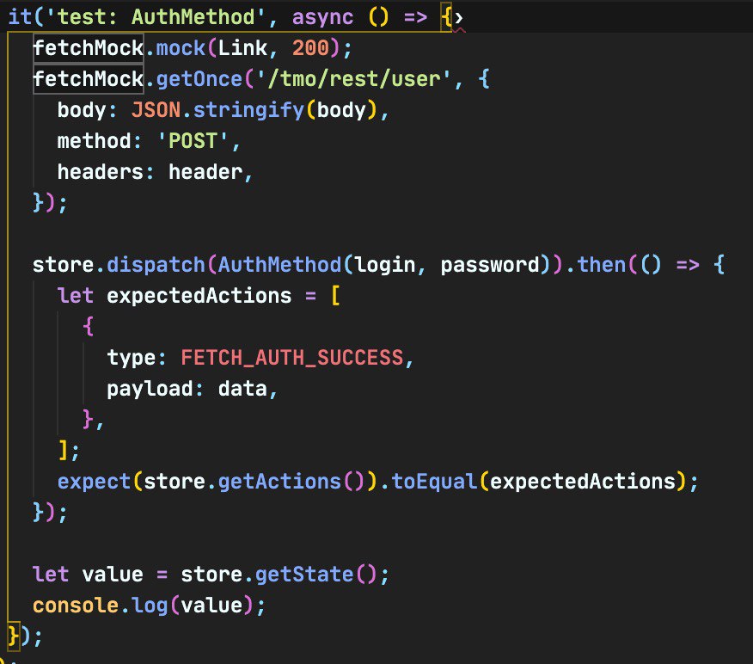Click the method property key
Image resolution: width=753 pixels, height=664 pixels.
pyautogui.click(x=95, y=141)
